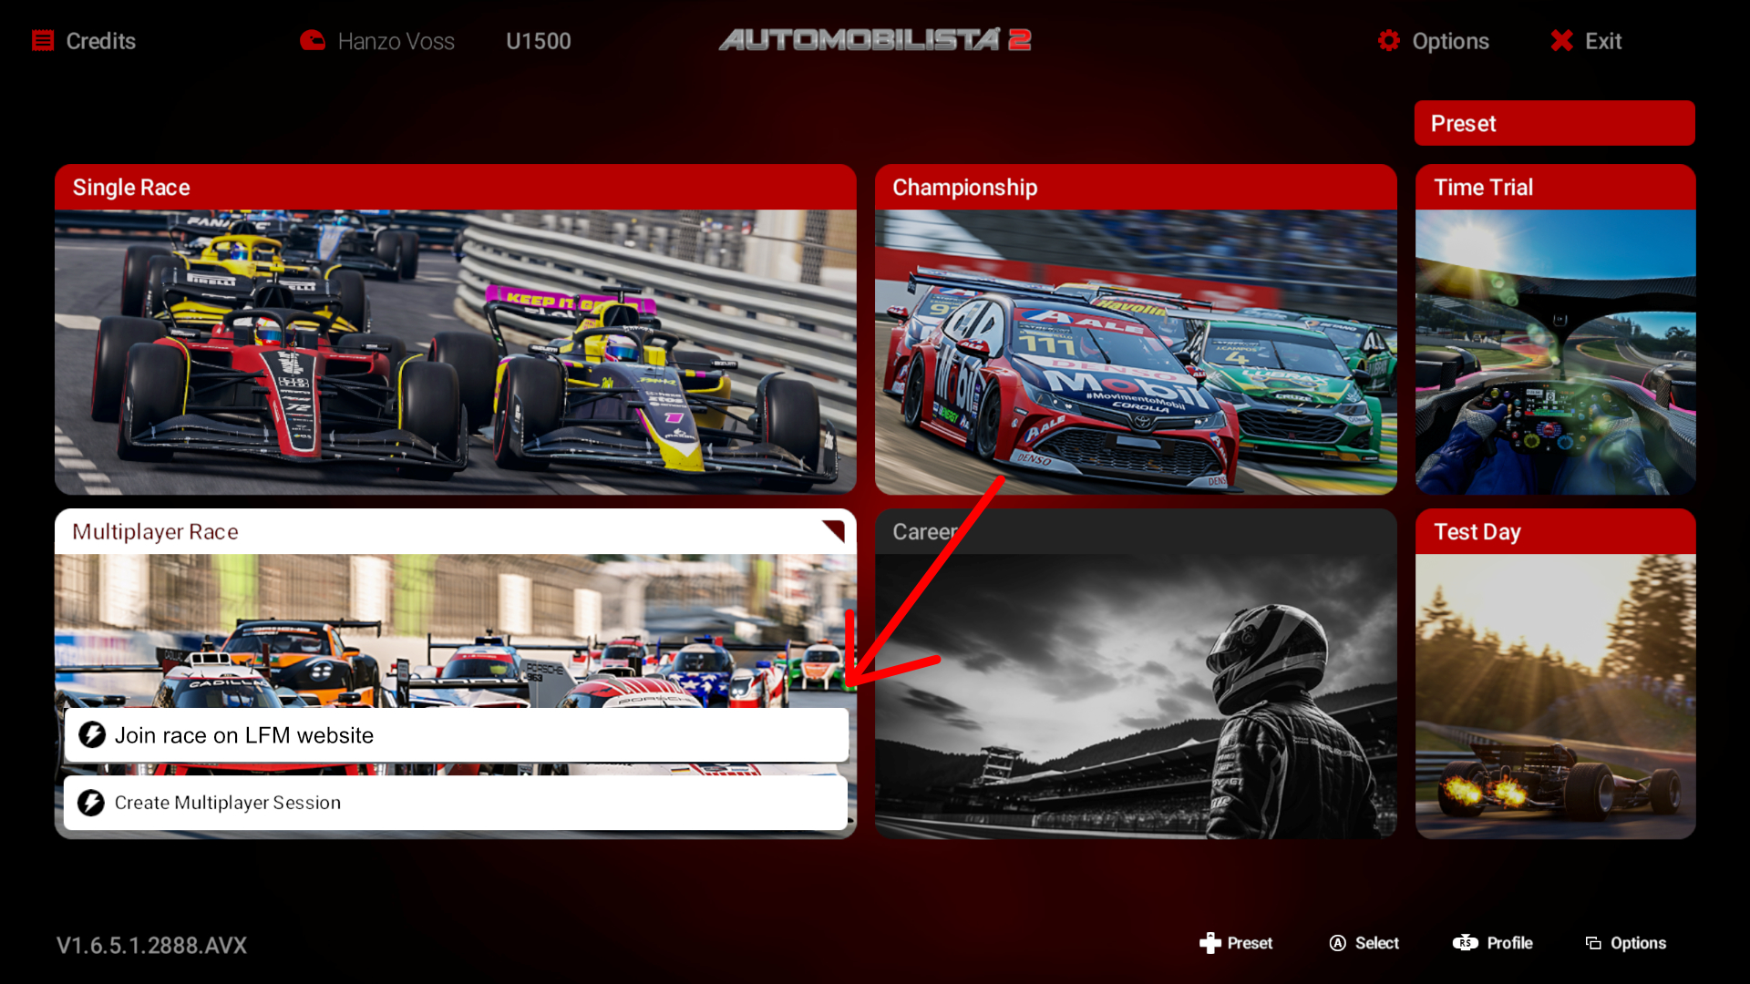This screenshot has height=984, width=1750.
Task: Collapse the Multiplayer Race corner arrow
Action: (x=833, y=530)
